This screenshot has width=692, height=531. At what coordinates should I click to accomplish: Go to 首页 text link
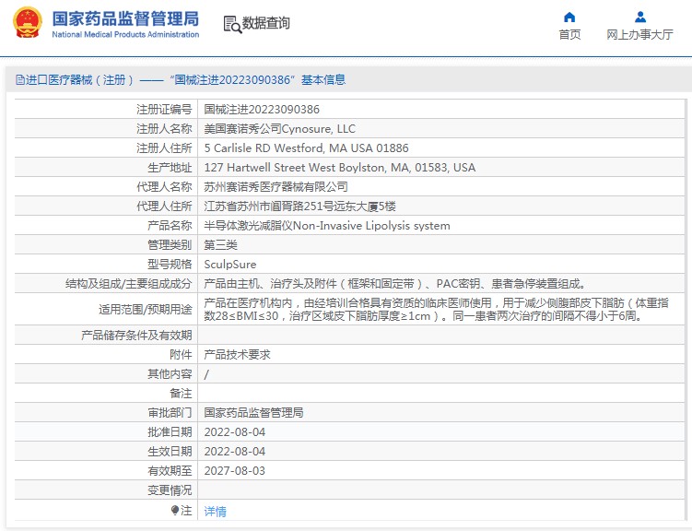(569, 35)
